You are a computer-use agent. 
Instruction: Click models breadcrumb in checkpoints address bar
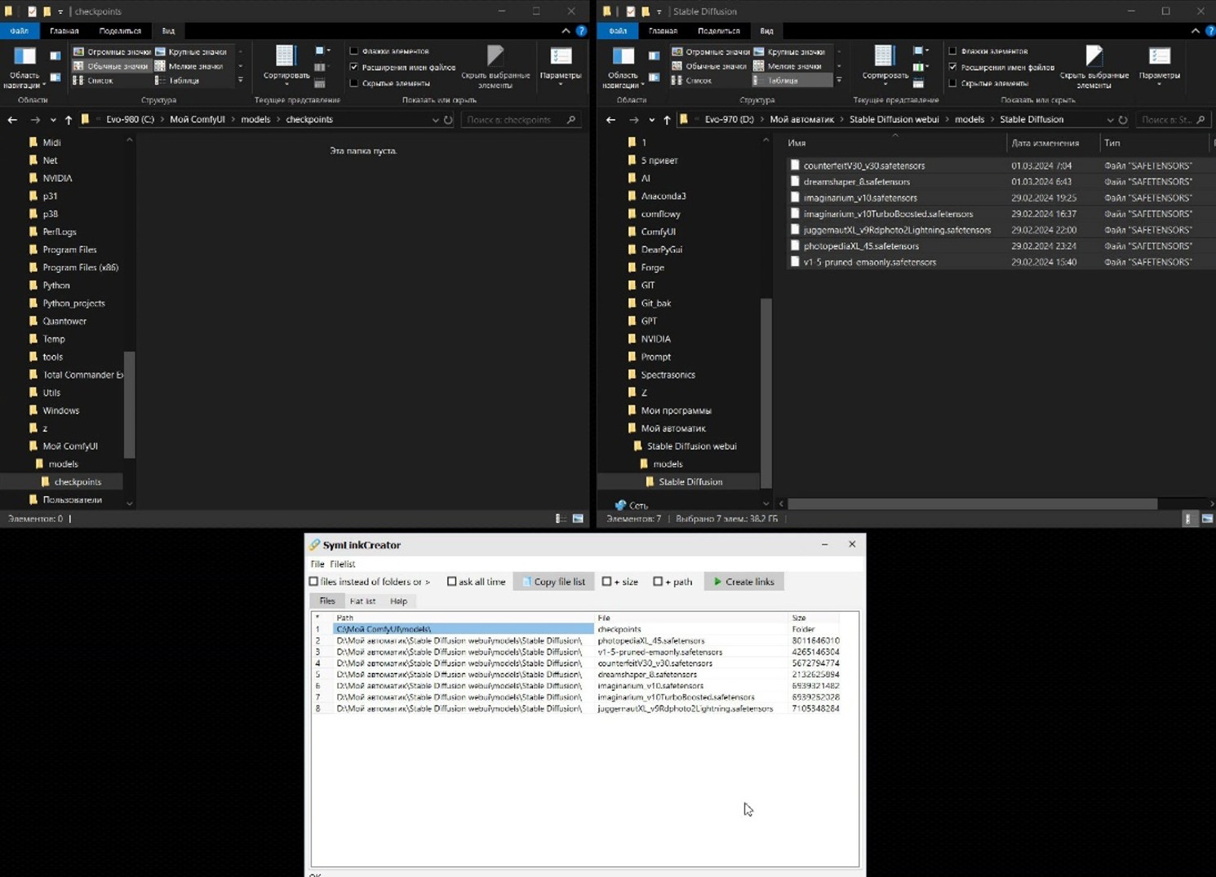tap(255, 120)
